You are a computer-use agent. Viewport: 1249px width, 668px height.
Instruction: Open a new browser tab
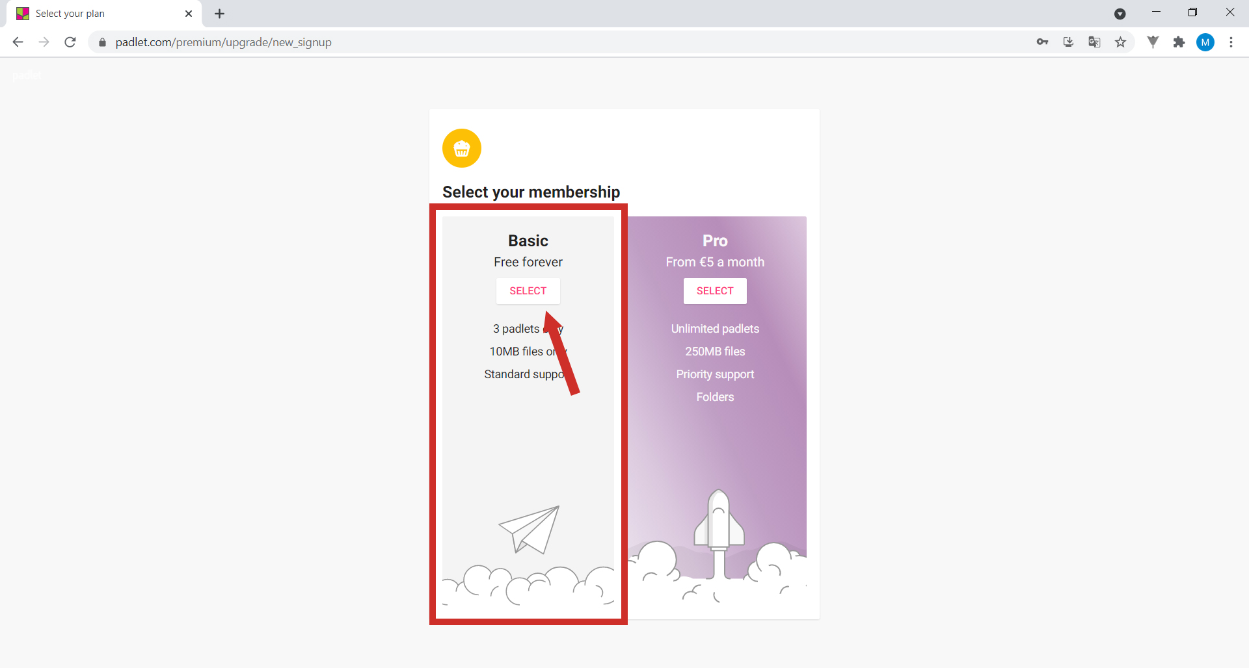(220, 14)
